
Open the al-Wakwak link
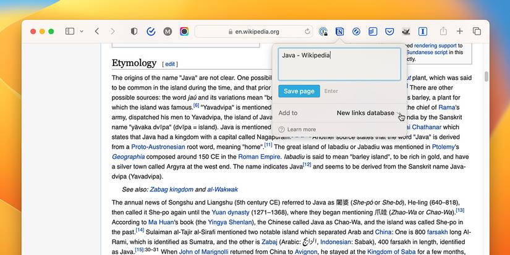[x=223, y=190]
